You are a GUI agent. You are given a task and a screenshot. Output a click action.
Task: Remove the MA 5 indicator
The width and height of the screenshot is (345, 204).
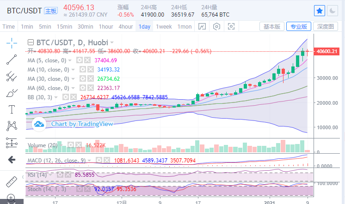click(87, 60)
